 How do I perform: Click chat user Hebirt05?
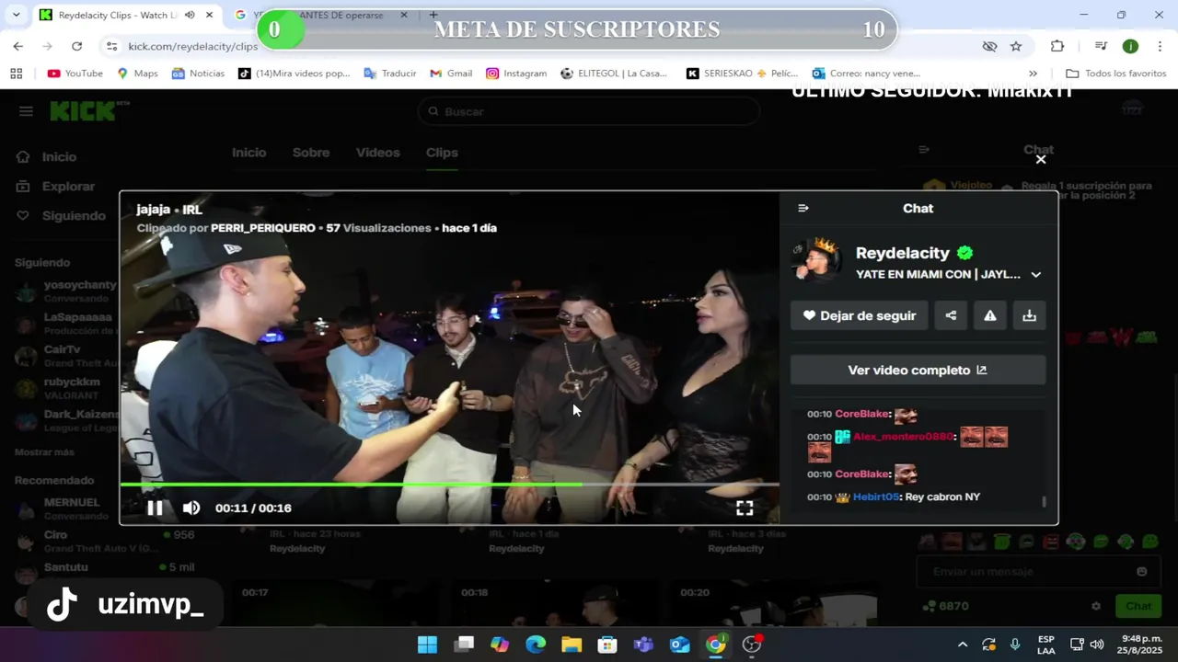point(876,496)
